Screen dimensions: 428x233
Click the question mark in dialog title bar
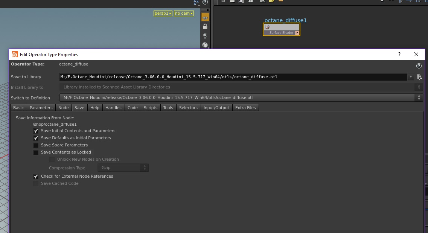tap(399, 54)
